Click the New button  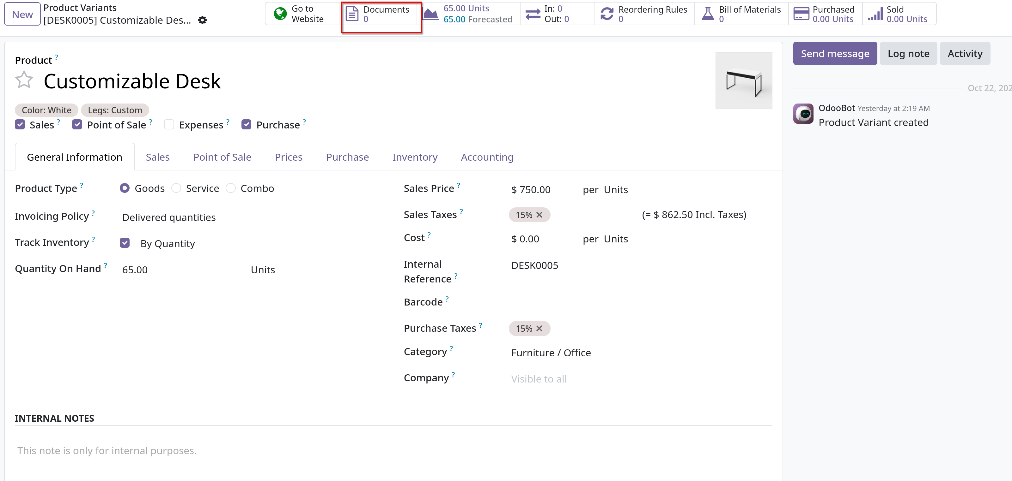pyautogui.click(x=22, y=14)
